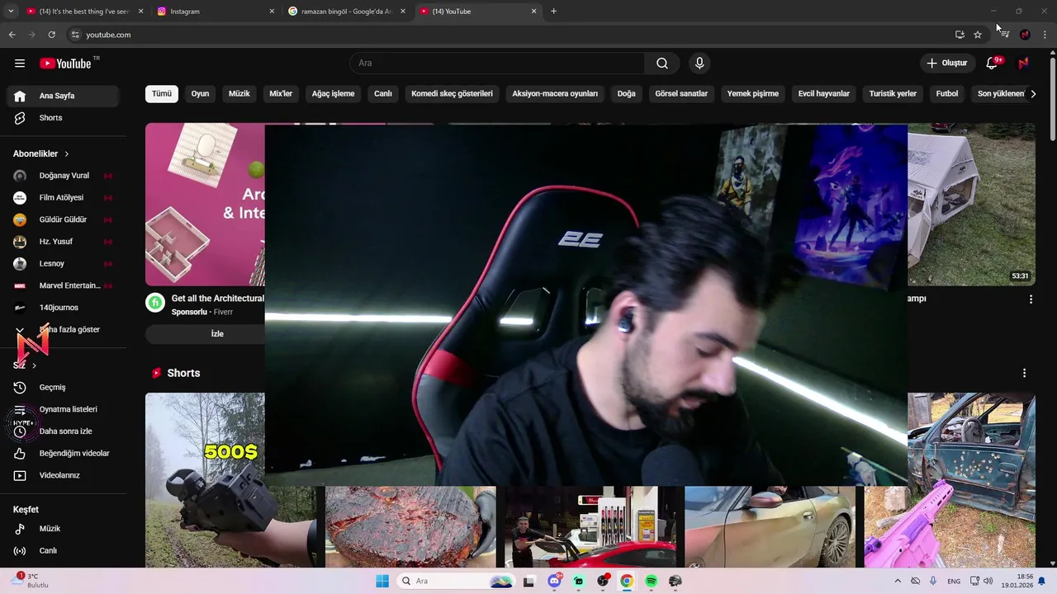Select the Oyun filter chip
This screenshot has width=1057, height=594.
pyautogui.click(x=200, y=94)
